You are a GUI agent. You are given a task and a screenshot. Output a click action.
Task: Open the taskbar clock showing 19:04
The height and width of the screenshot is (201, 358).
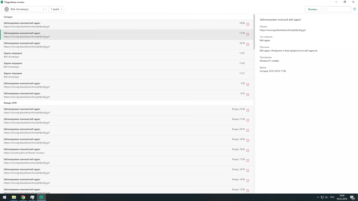click(x=342, y=197)
